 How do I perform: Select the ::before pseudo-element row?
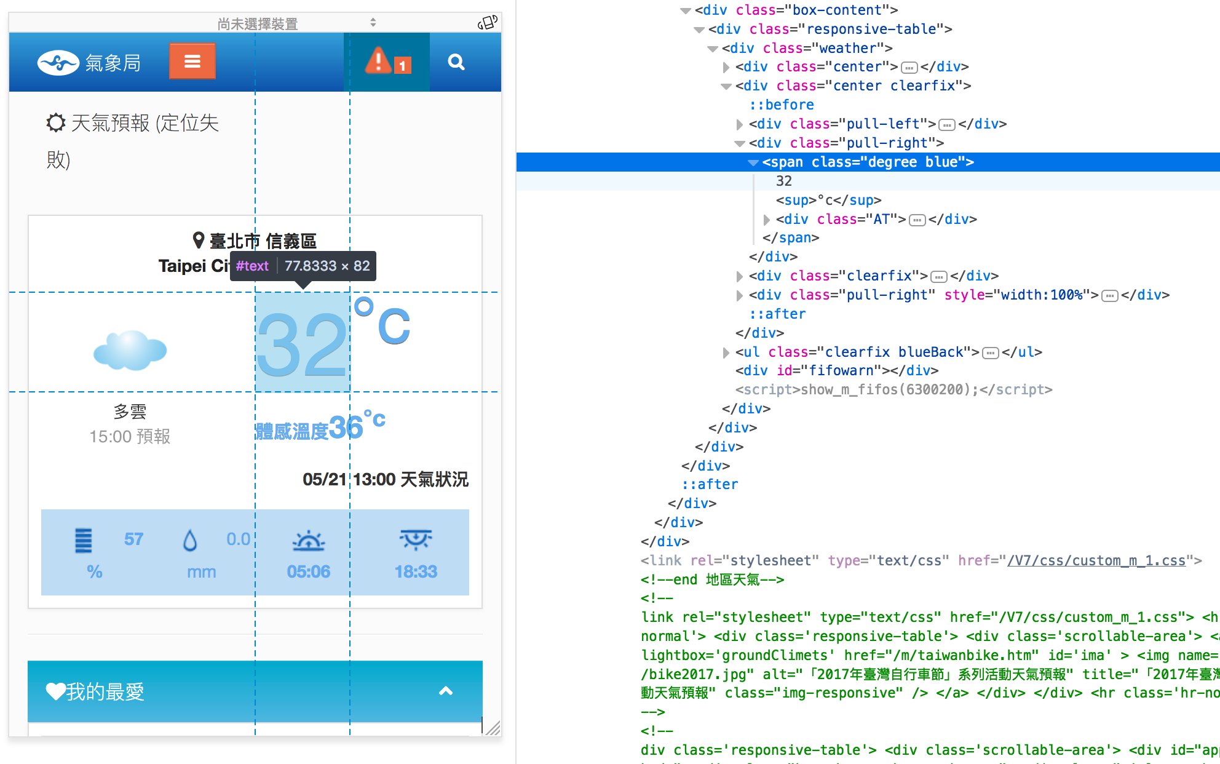782,105
